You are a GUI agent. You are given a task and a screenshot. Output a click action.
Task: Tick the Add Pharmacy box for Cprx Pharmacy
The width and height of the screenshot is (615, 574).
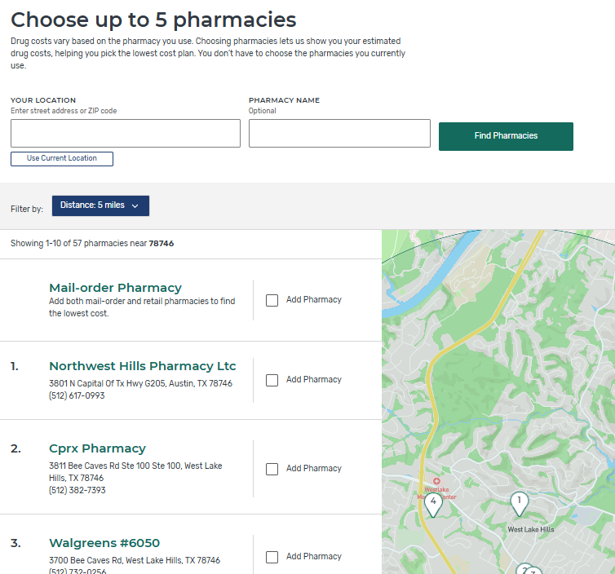[x=272, y=469]
